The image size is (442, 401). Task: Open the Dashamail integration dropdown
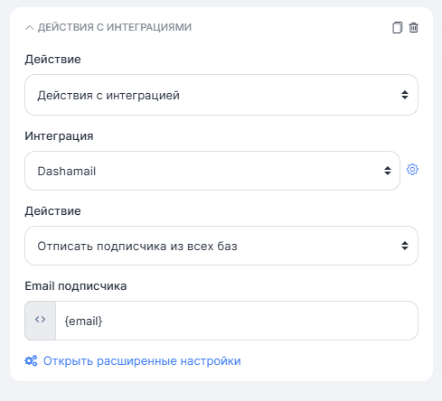[x=212, y=171]
